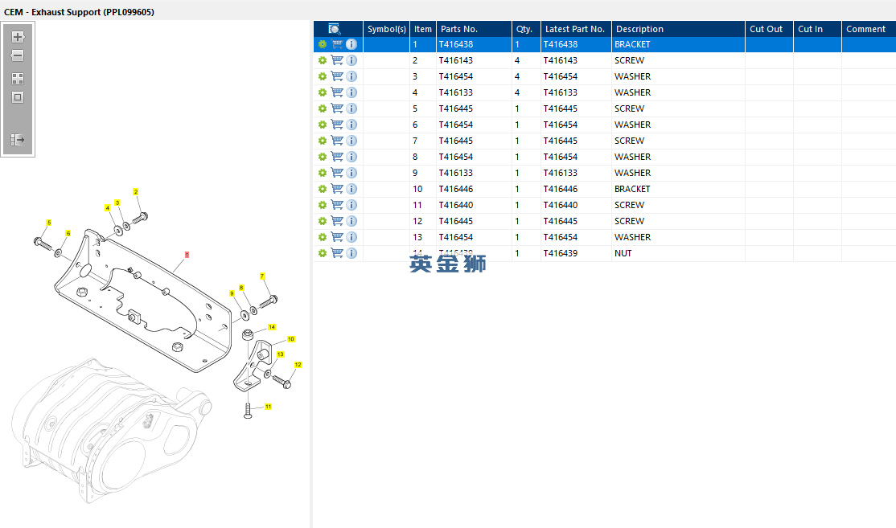Select callout 7 on the diagram
The image size is (896, 528).
pos(262,276)
